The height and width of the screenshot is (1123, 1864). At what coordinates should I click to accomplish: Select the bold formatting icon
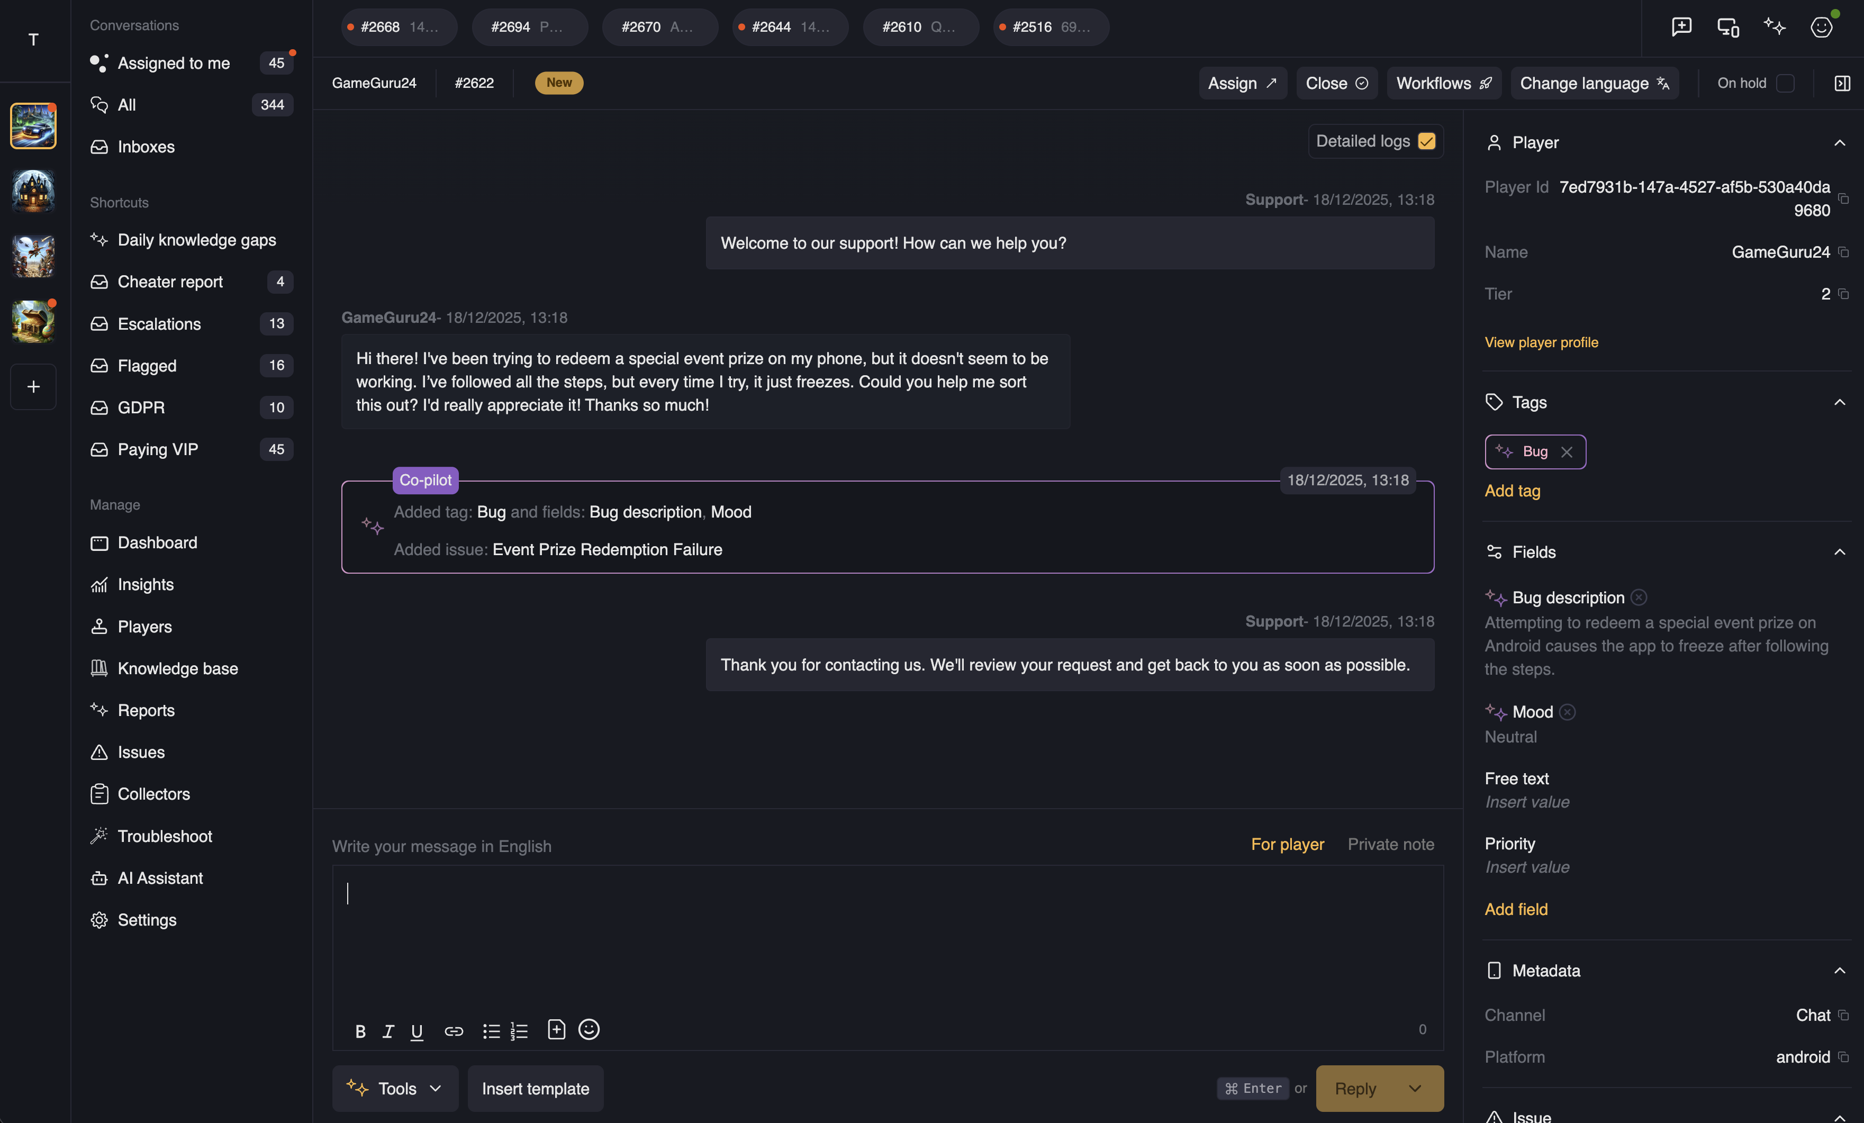point(360,1031)
